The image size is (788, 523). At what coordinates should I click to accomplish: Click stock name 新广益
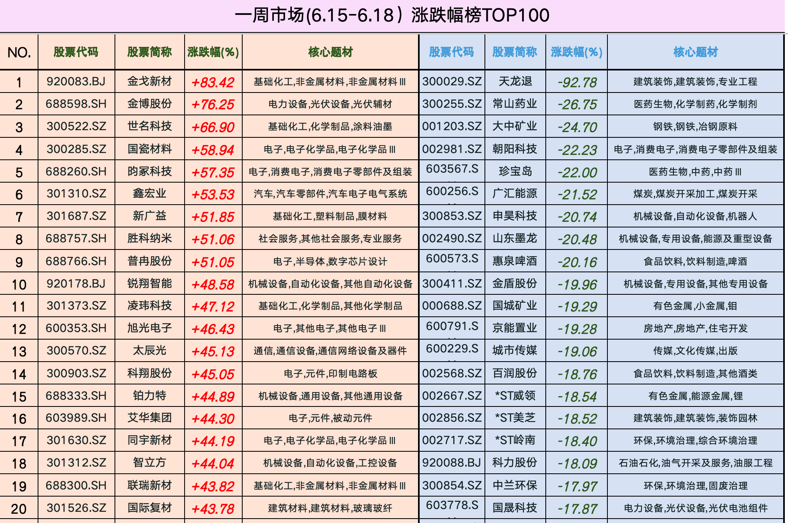point(149,216)
